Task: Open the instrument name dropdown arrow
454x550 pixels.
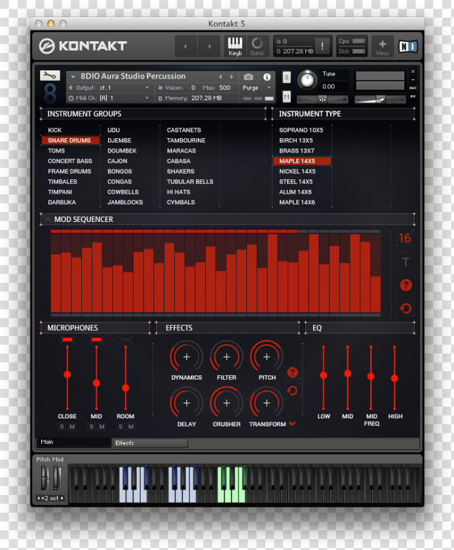Action: click(x=73, y=77)
